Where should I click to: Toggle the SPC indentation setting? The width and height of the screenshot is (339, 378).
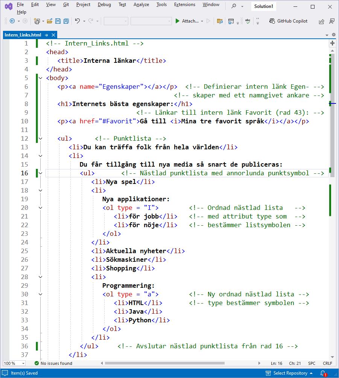312,363
